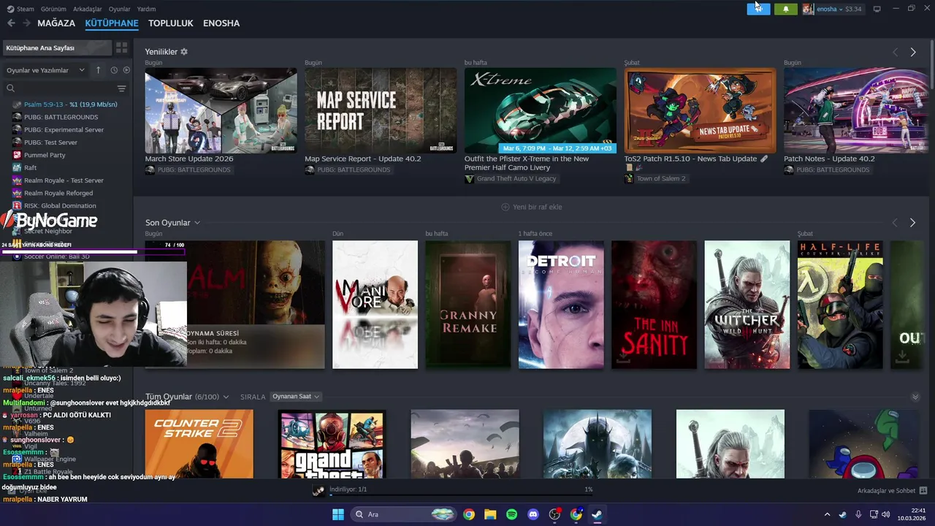The image size is (935, 526).
Task: Open Manivore game cover in Son Oyunlar
Action: coord(375,305)
